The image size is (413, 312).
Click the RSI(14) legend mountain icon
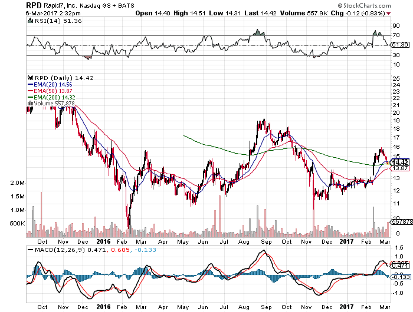point(31,21)
